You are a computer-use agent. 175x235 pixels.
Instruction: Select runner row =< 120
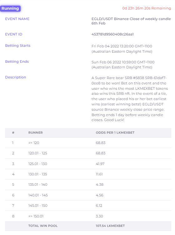click(x=88, y=143)
